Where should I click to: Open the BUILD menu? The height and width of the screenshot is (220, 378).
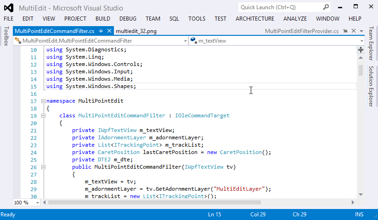click(102, 19)
